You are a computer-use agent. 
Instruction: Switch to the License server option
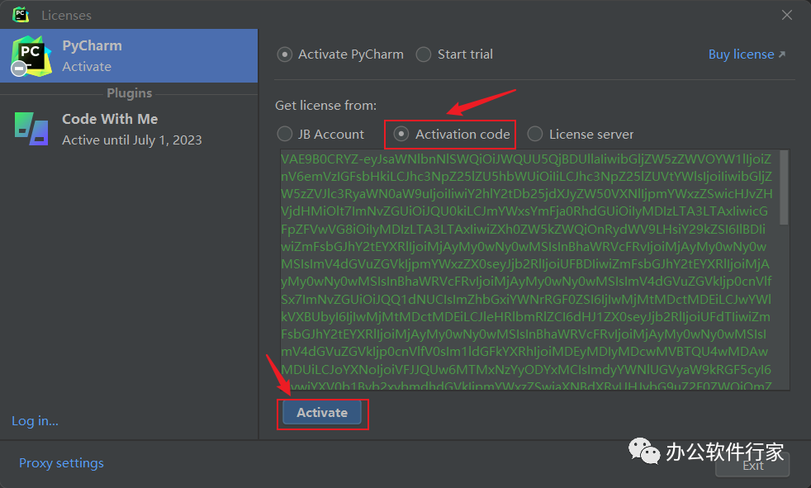click(x=535, y=134)
